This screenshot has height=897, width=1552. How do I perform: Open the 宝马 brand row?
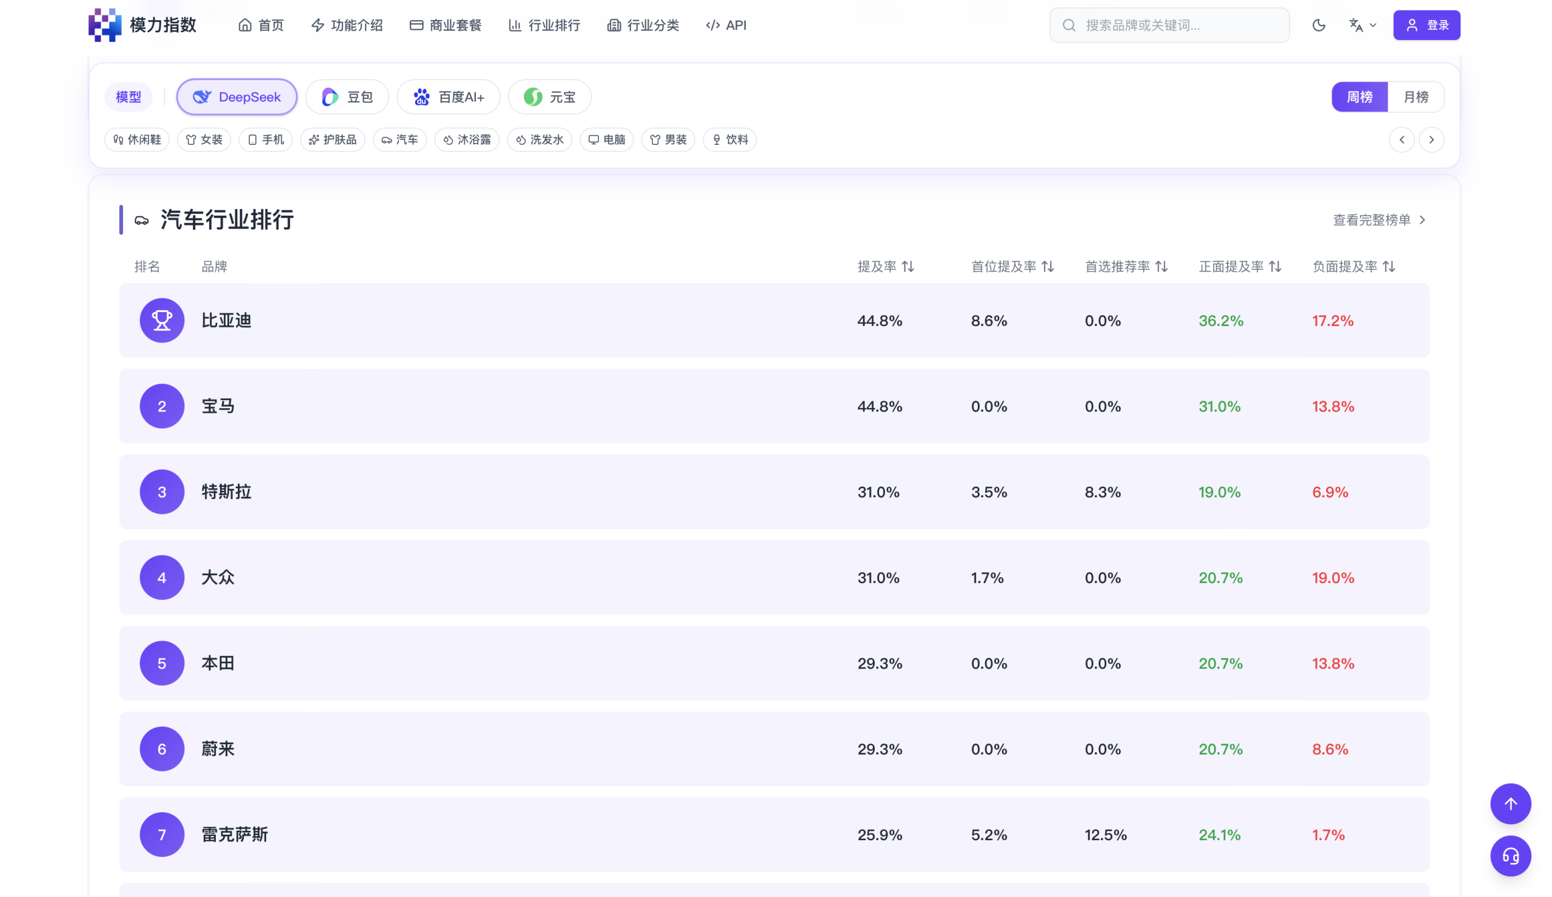tap(774, 406)
